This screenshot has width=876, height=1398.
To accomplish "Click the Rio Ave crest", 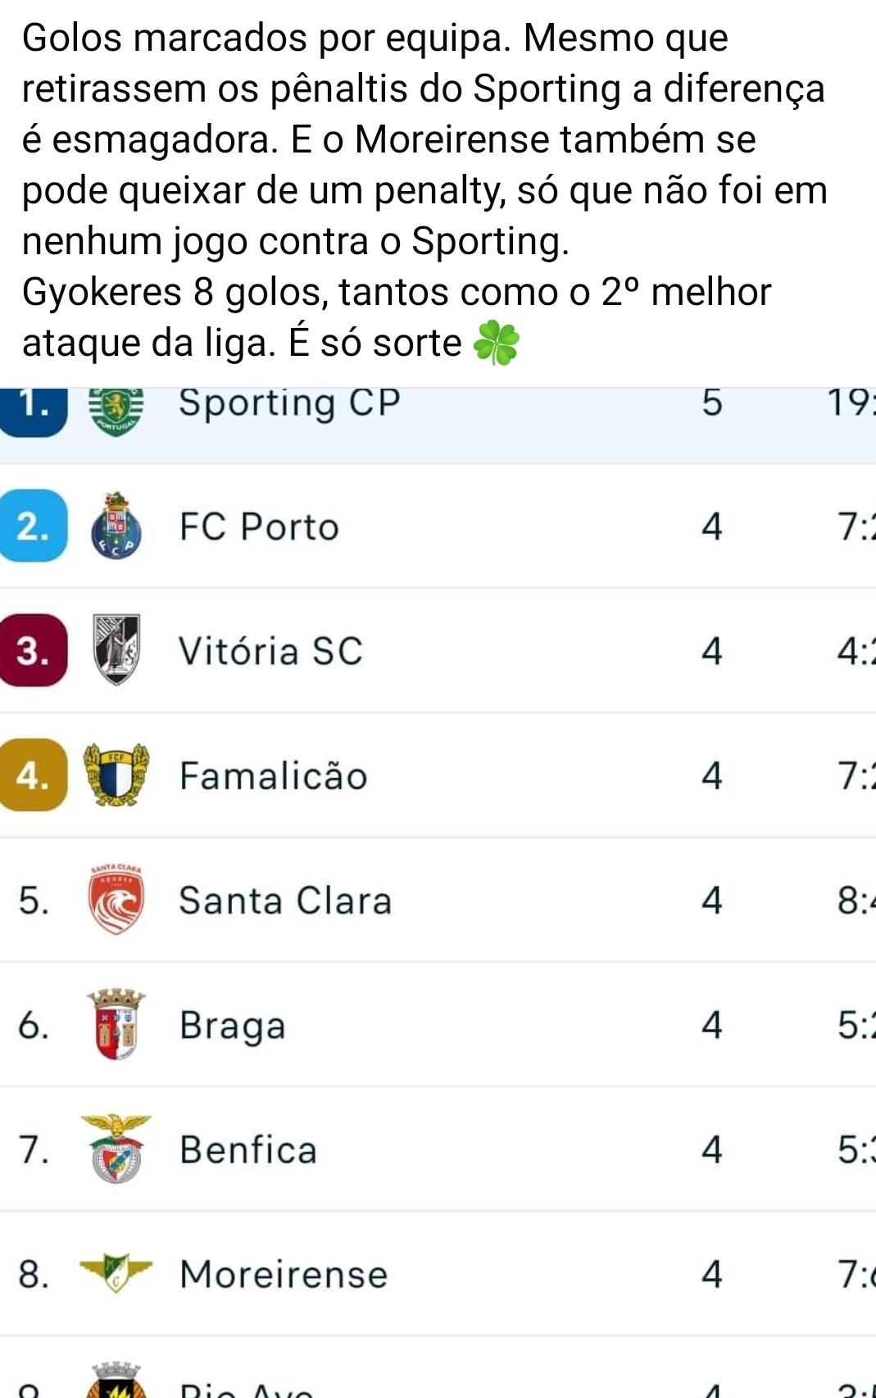I will coord(116,1380).
